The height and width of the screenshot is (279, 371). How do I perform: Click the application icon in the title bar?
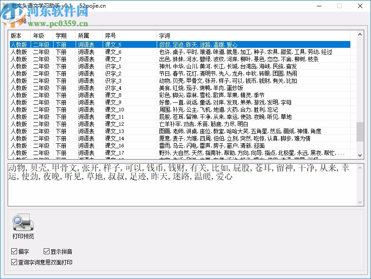tap(5, 6)
